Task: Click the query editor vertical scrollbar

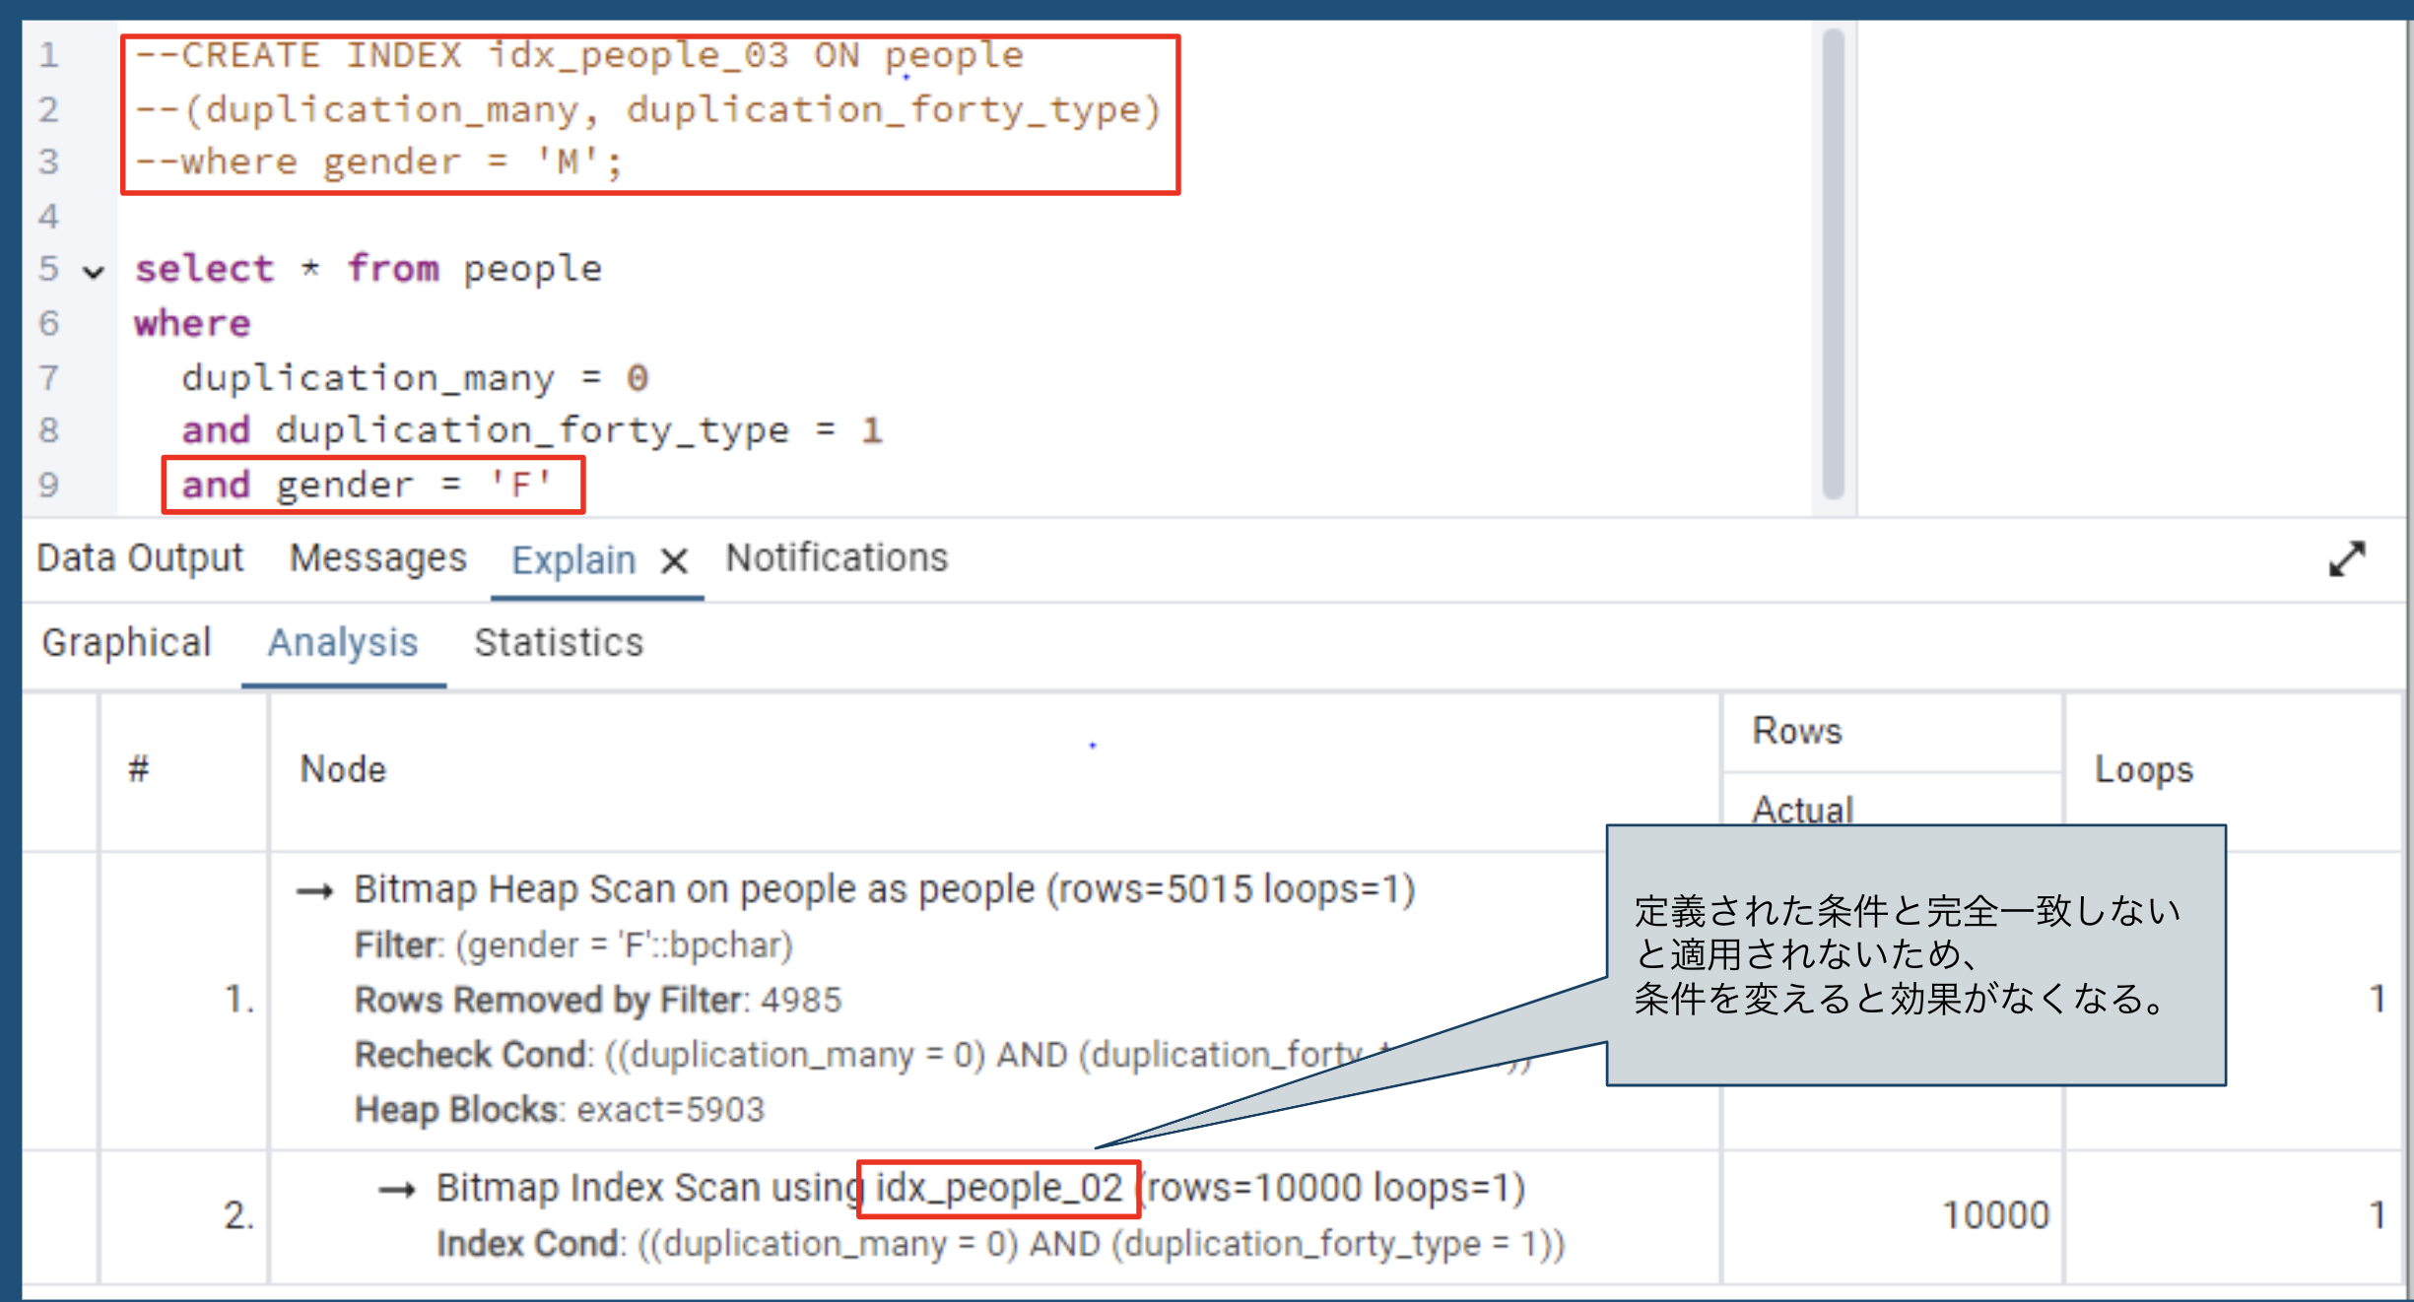Action: click(1833, 264)
